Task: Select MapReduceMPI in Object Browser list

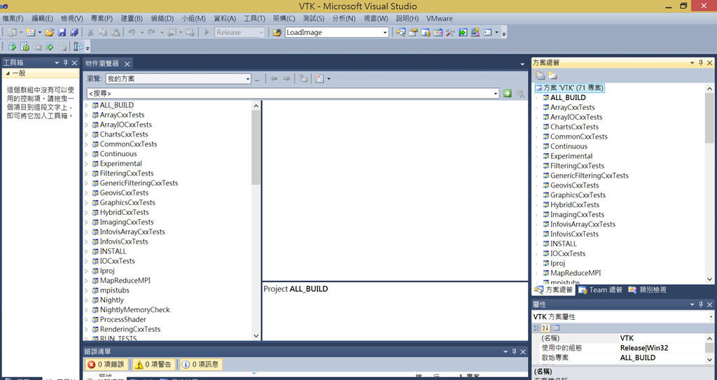Action: pyautogui.click(x=125, y=281)
